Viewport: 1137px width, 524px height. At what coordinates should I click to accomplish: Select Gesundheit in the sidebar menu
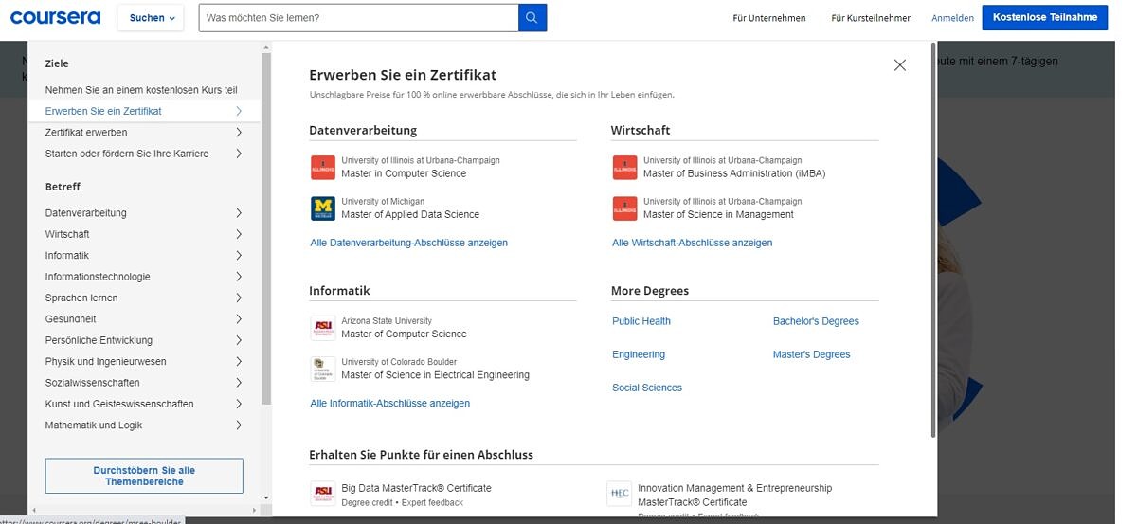(71, 319)
